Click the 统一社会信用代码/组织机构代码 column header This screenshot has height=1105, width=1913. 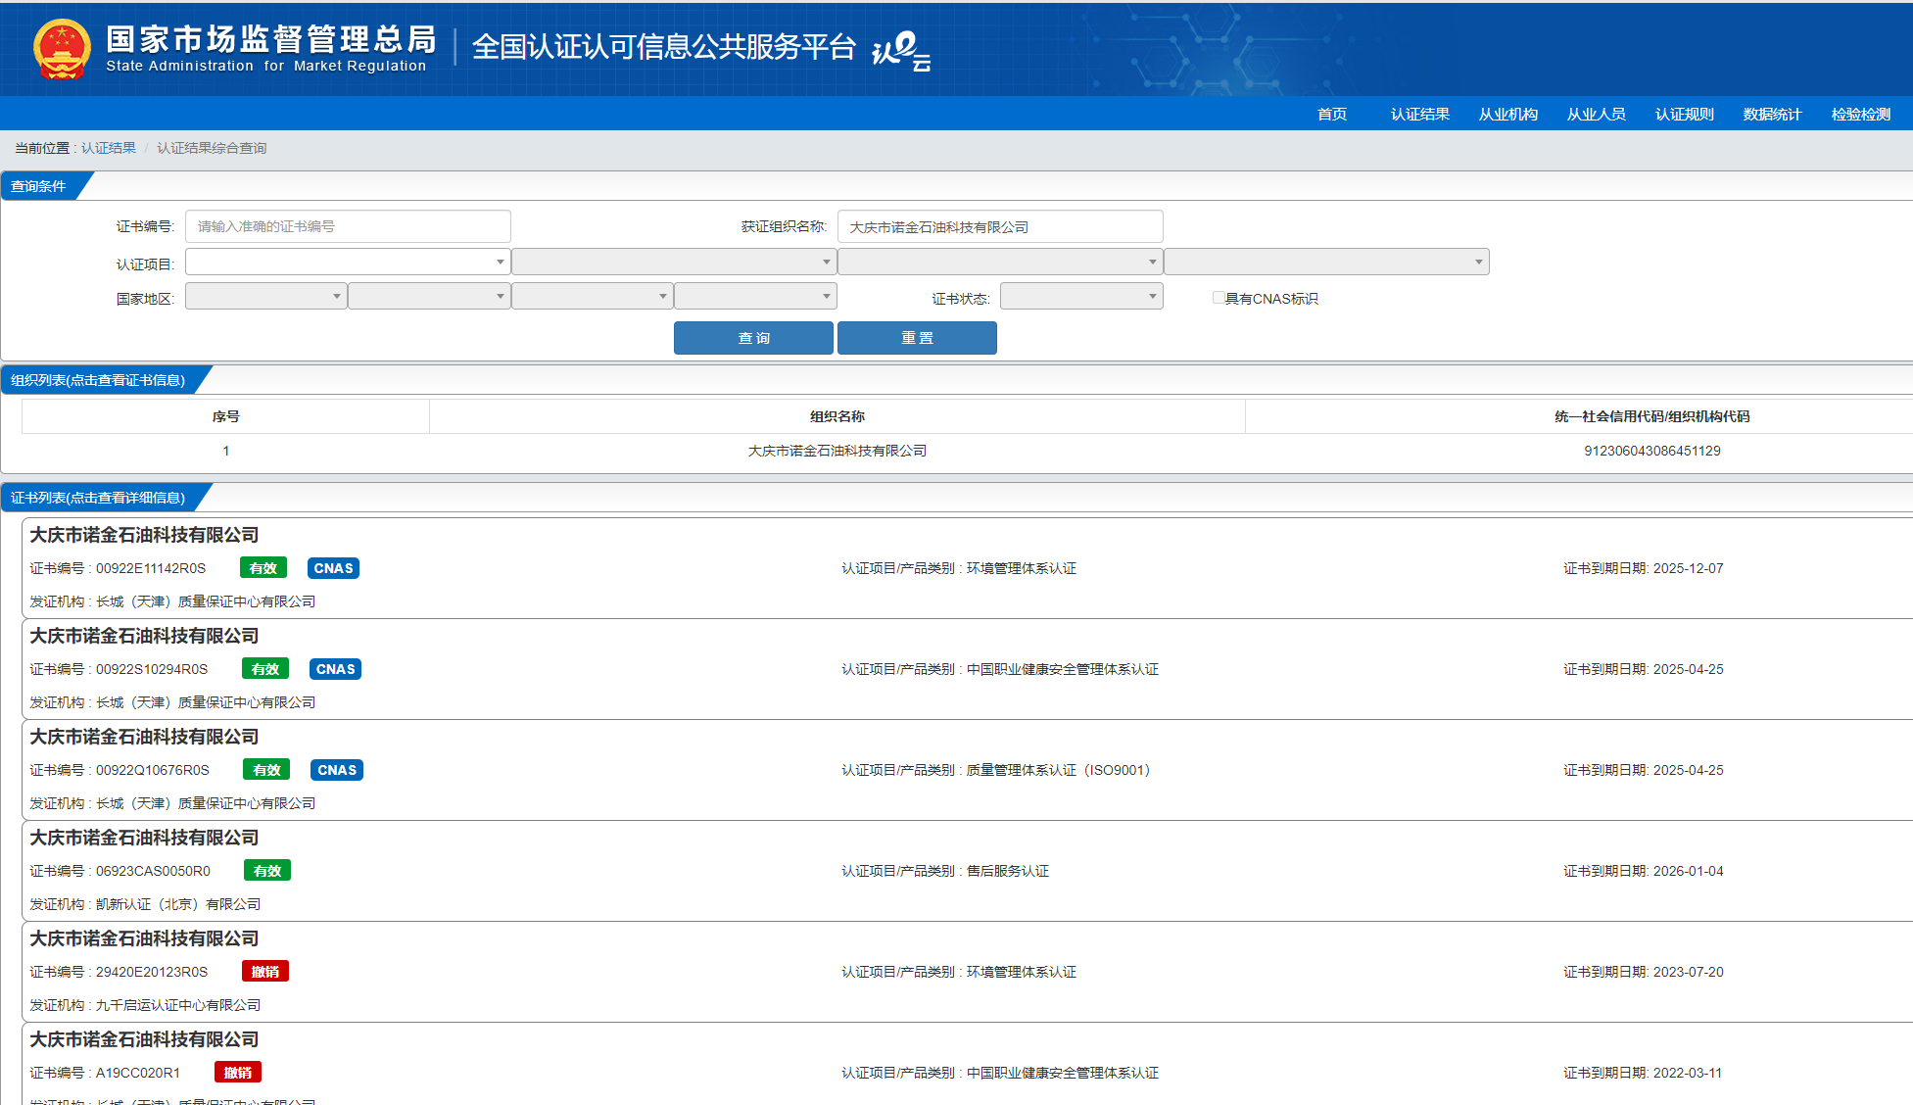pos(1651,416)
